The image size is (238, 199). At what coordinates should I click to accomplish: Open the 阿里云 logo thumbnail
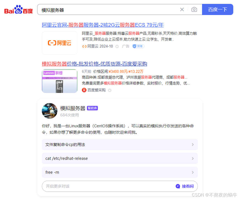(59, 43)
